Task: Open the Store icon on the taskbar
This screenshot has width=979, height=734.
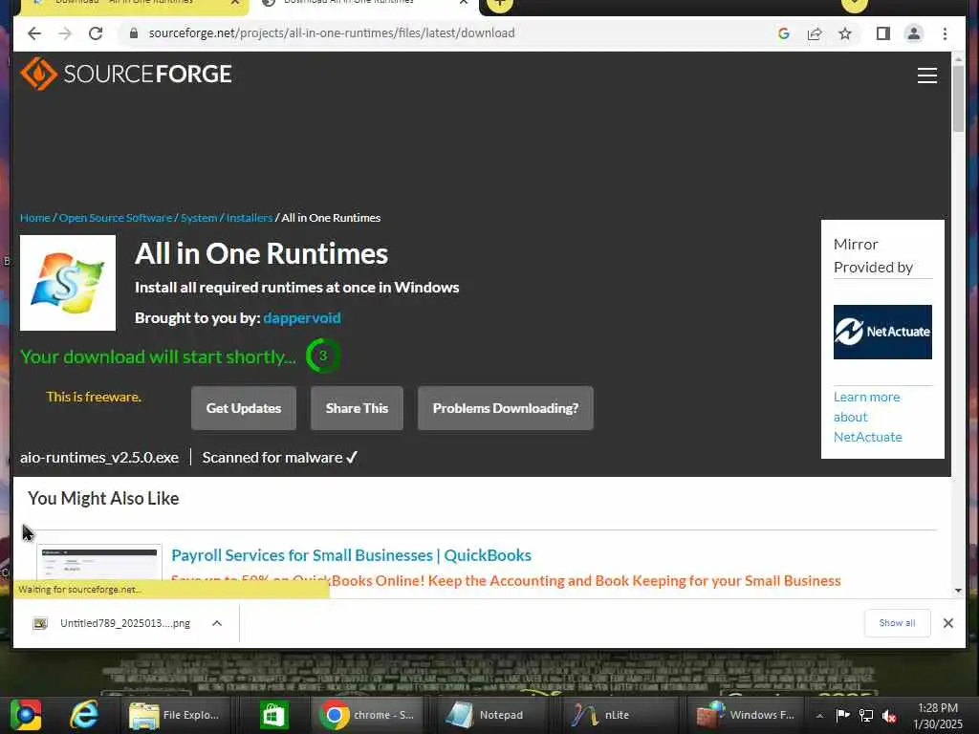Action: pos(273,715)
